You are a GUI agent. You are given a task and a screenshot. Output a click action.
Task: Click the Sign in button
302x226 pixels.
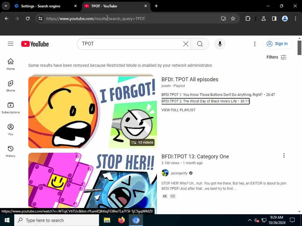click(277, 44)
